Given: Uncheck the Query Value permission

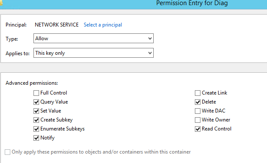Looking at the screenshot, I should point(36,102).
